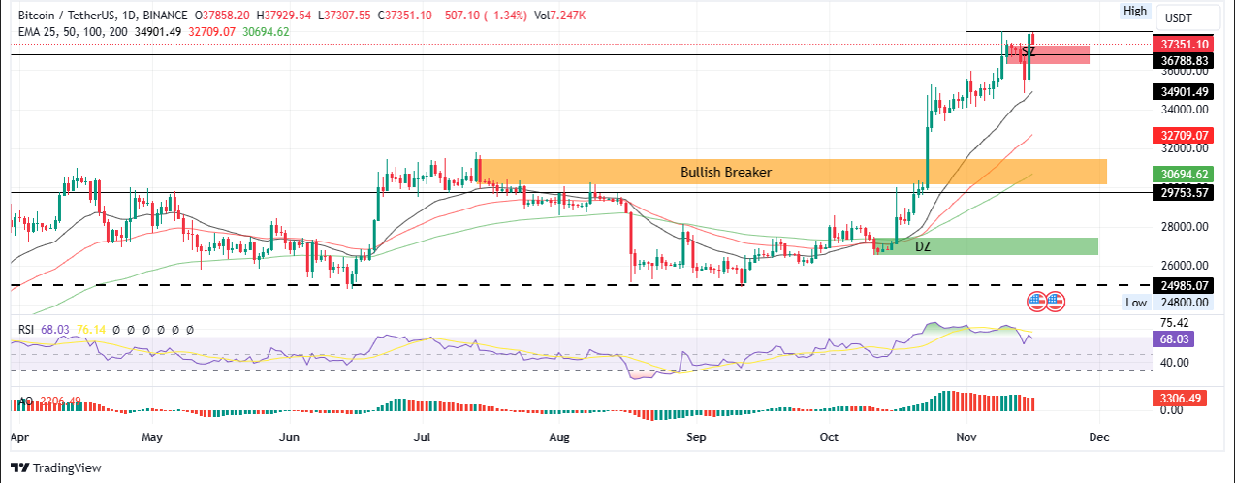1235x483 pixels.
Task: Click the 0.00 AO axis value
Action: click(1173, 410)
